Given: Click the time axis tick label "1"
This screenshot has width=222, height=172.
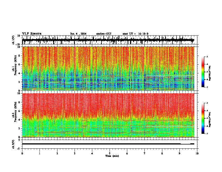Looking at the screenshot, I should coord(40,153).
